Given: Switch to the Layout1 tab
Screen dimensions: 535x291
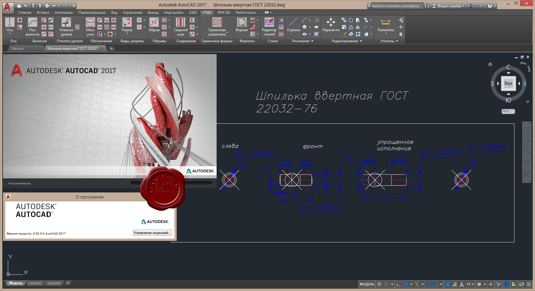Looking at the screenshot, I should tap(35, 283).
